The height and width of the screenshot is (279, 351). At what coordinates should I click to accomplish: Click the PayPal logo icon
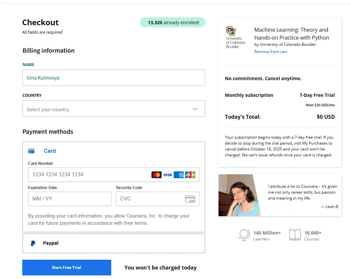(33, 243)
